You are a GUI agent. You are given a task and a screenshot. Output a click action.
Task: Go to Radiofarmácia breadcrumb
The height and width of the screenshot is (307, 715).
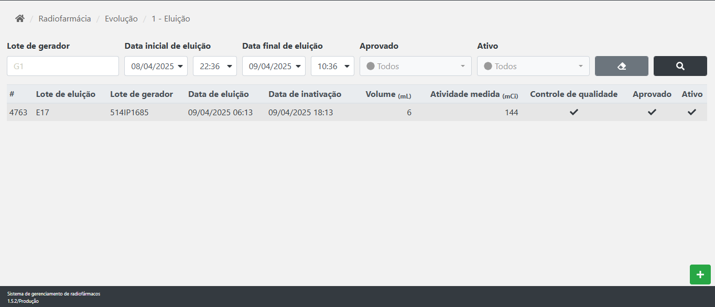pyautogui.click(x=64, y=19)
